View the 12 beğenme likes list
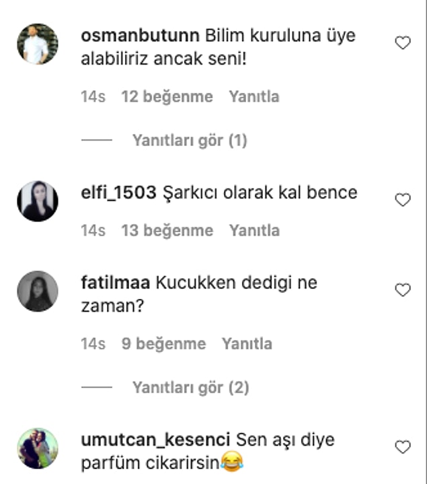 [167, 97]
